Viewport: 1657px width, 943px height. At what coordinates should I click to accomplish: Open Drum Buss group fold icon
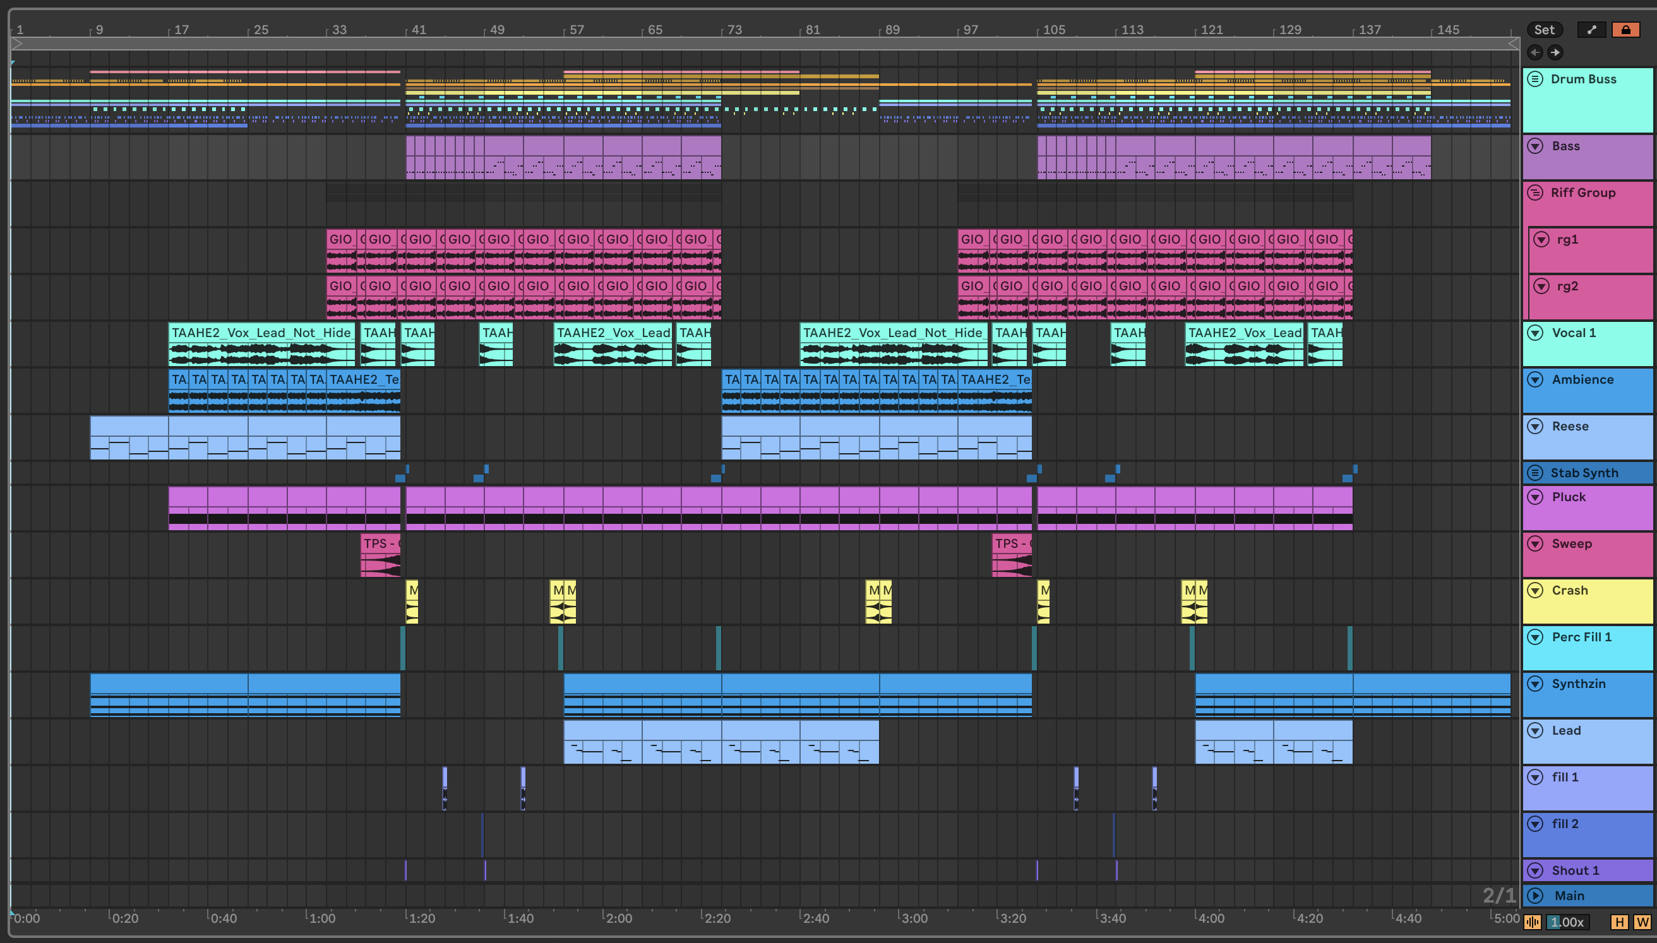1534,79
